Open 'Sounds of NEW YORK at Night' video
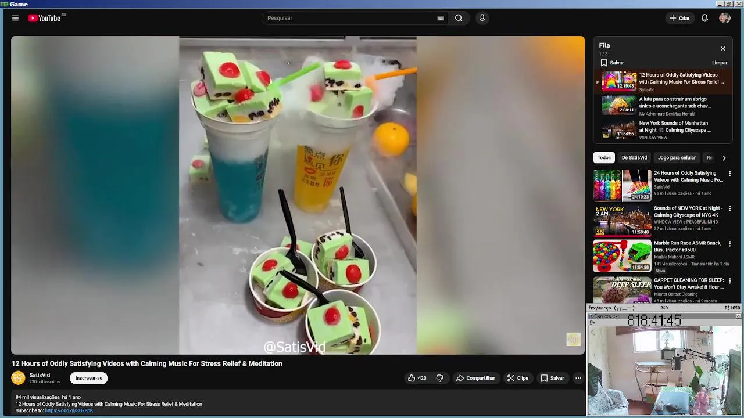The image size is (744, 418). point(688,211)
